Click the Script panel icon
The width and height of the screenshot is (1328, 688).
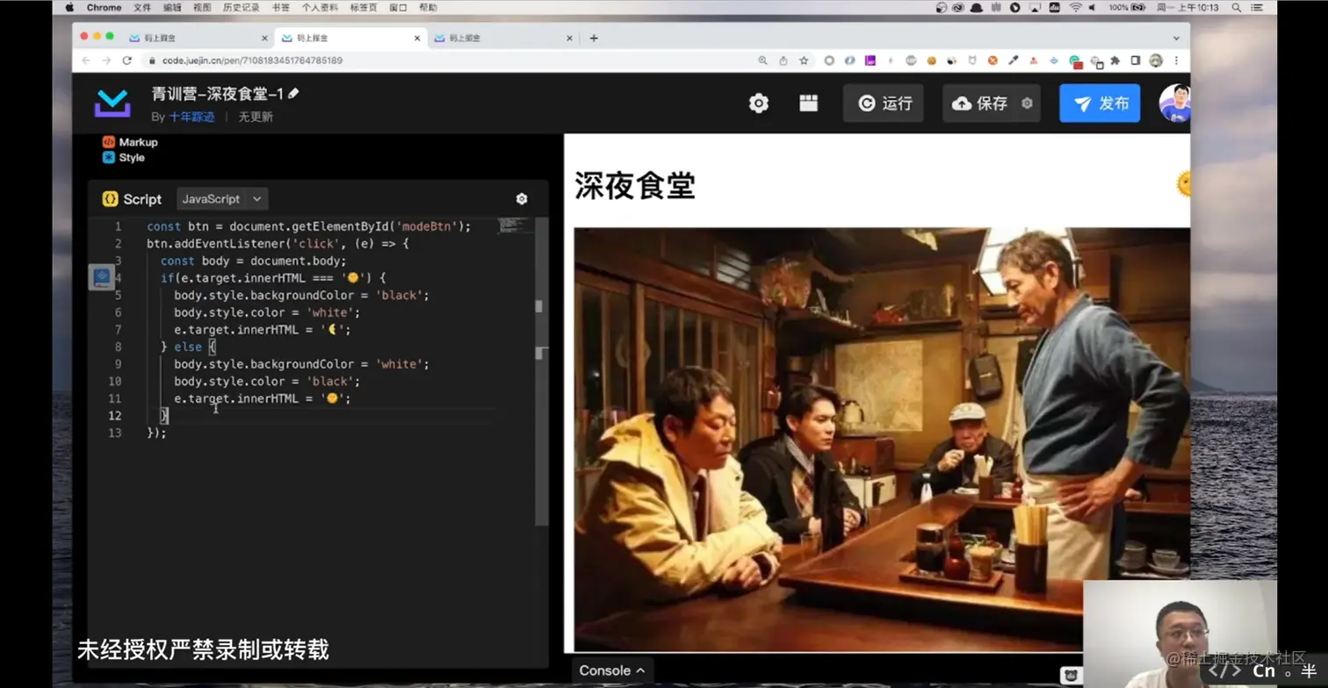coord(110,199)
